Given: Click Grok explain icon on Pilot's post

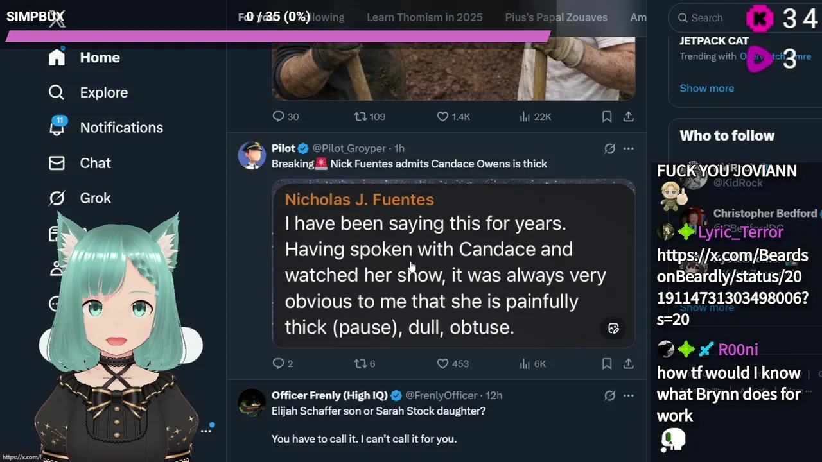Looking at the screenshot, I should click(609, 148).
